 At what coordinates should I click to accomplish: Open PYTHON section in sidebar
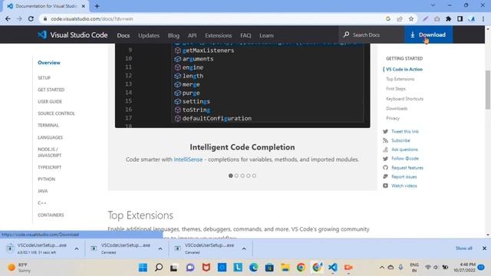tap(46, 179)
